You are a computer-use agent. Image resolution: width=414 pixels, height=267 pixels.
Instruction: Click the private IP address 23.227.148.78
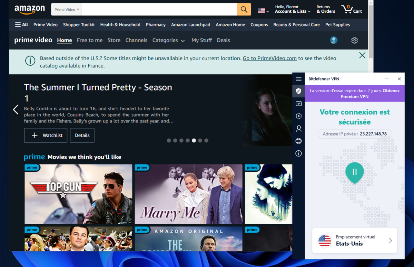(x=373, y=134)
